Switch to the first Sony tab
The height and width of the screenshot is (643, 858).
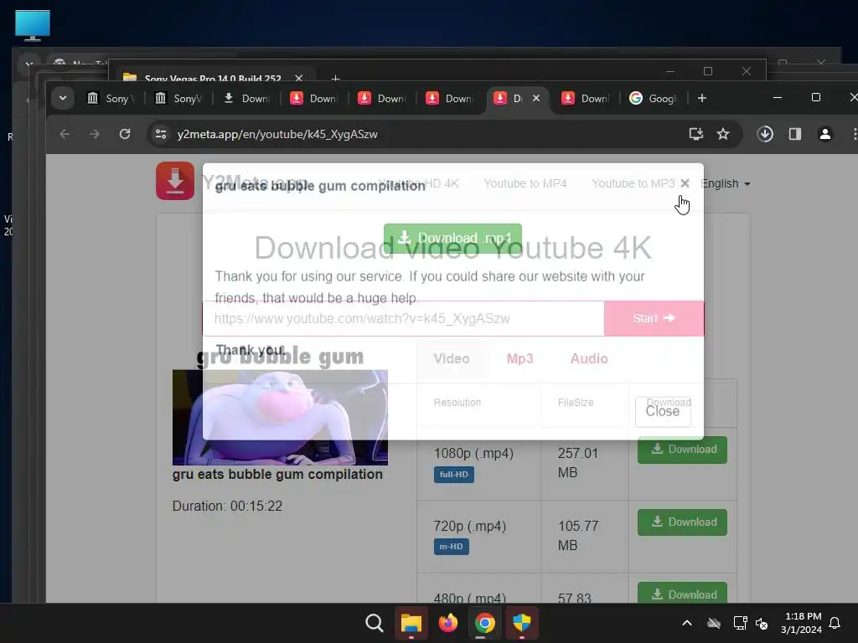pos(111,99)
